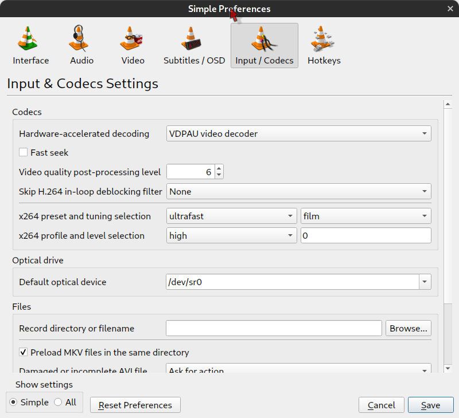This screenshot has width=459, height=418.
Task: Open Subtitles / OSD cone icon
Action: [x=191, y=38]
